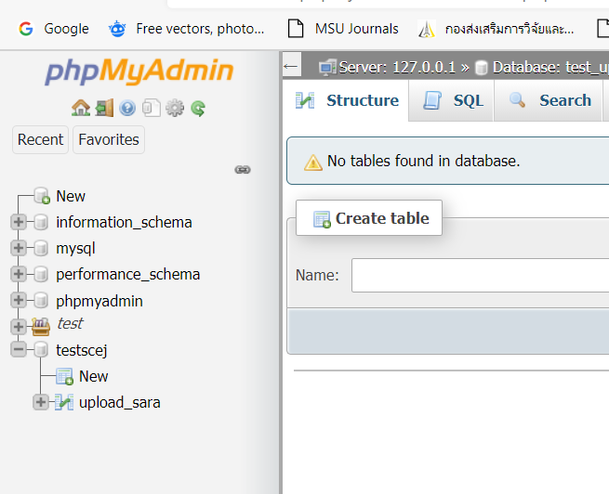
Task: Switch to the SQL tab
Action: coord(451,100)
